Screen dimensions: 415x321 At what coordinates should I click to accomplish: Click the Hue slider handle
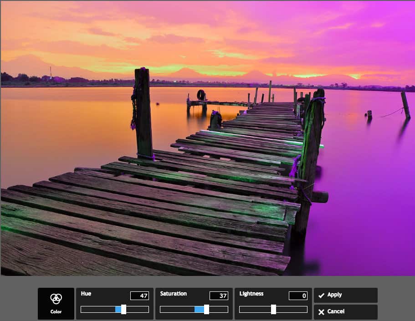[x=123, y=310]
